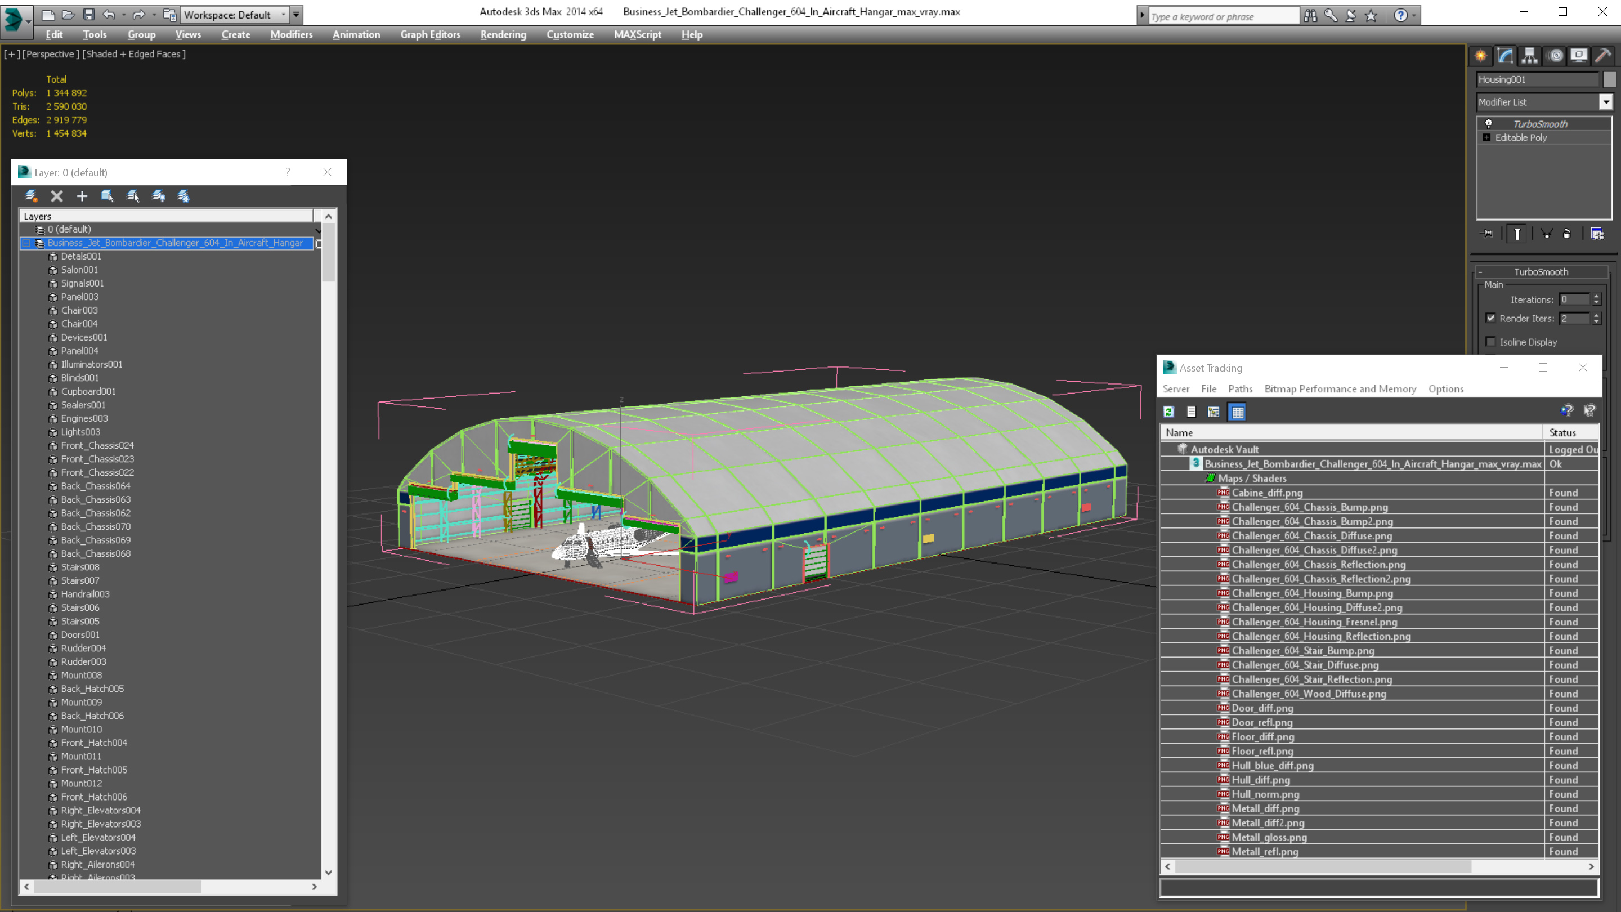Open the Modifier List dropdown
This screenshot has height=912, width=1621.
coord(1605,102)
